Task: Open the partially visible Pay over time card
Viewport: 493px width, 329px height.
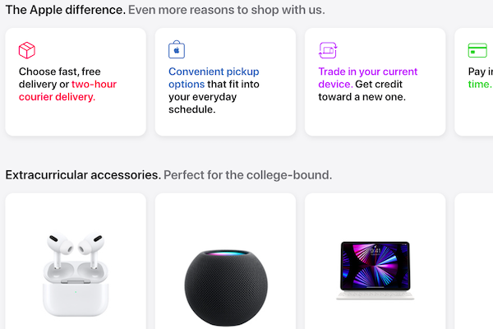Action: click(x=474, y=82)
